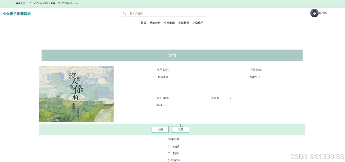Go to 小众歌手 section
Viewport: 345px width, 162px height.
click(198, 23)
